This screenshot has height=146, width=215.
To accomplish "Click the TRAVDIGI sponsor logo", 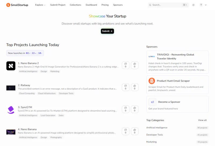I will (x=152, y=56).
